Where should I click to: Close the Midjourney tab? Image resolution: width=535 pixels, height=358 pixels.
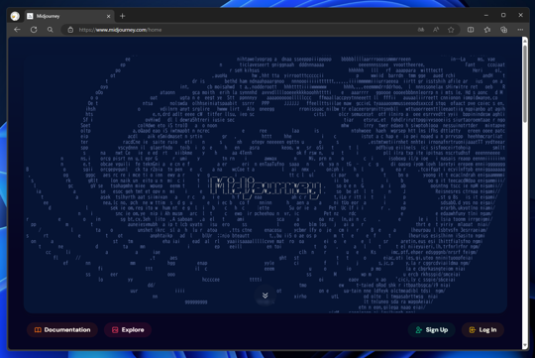tap(109, 16)
